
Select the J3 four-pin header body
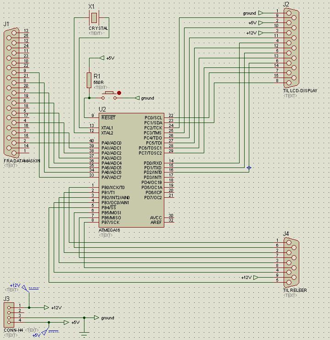[9, 315]
